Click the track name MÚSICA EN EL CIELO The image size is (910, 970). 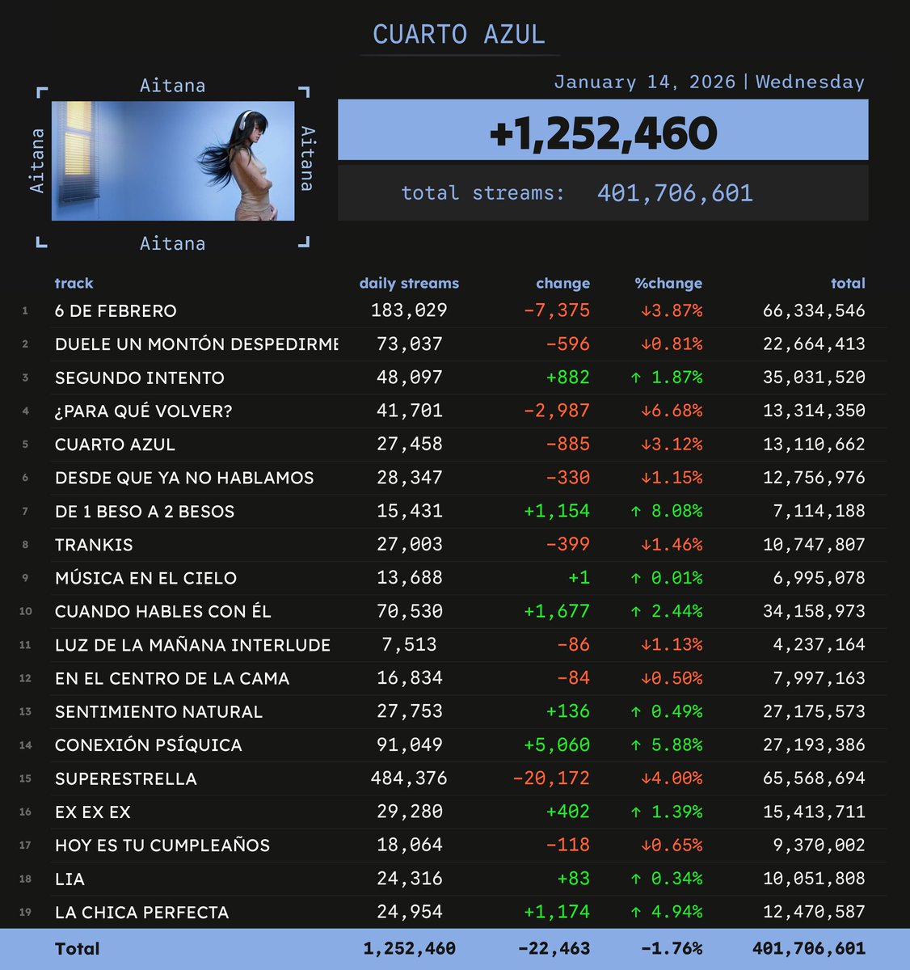click(x=145, y=577)
